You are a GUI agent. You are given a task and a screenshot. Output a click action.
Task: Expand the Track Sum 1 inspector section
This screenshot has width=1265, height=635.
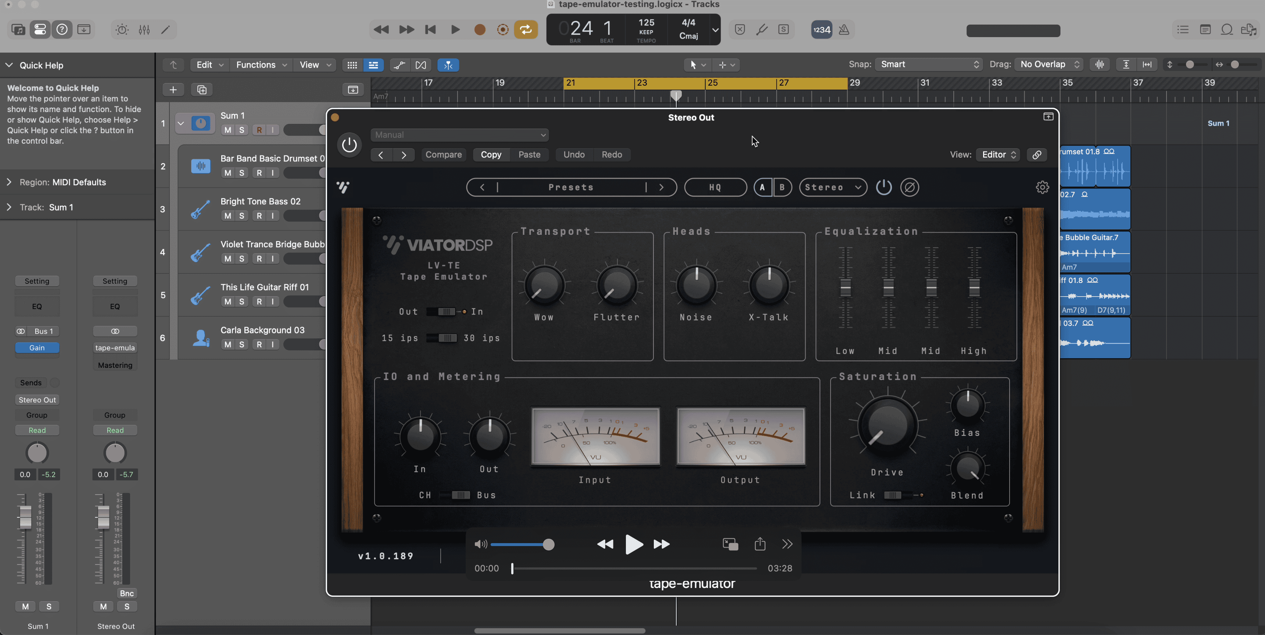point(9,207)
